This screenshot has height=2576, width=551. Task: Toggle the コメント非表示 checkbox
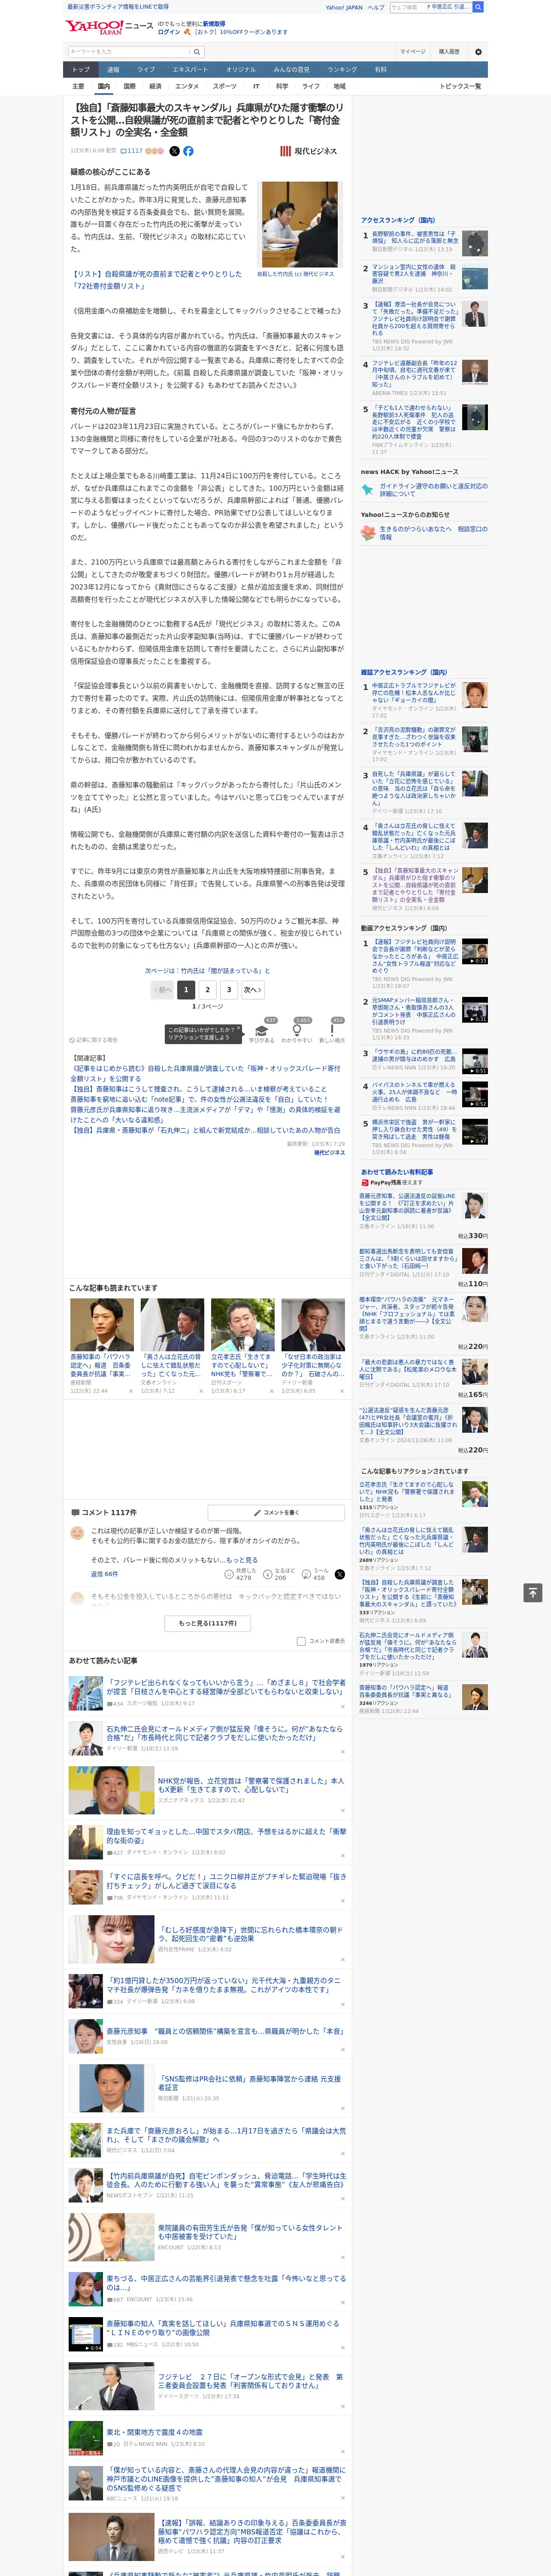(x=301, y=1641)
